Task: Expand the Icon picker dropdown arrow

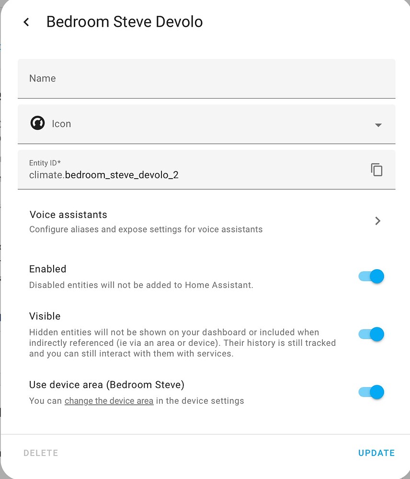Action: pos(378,125)
